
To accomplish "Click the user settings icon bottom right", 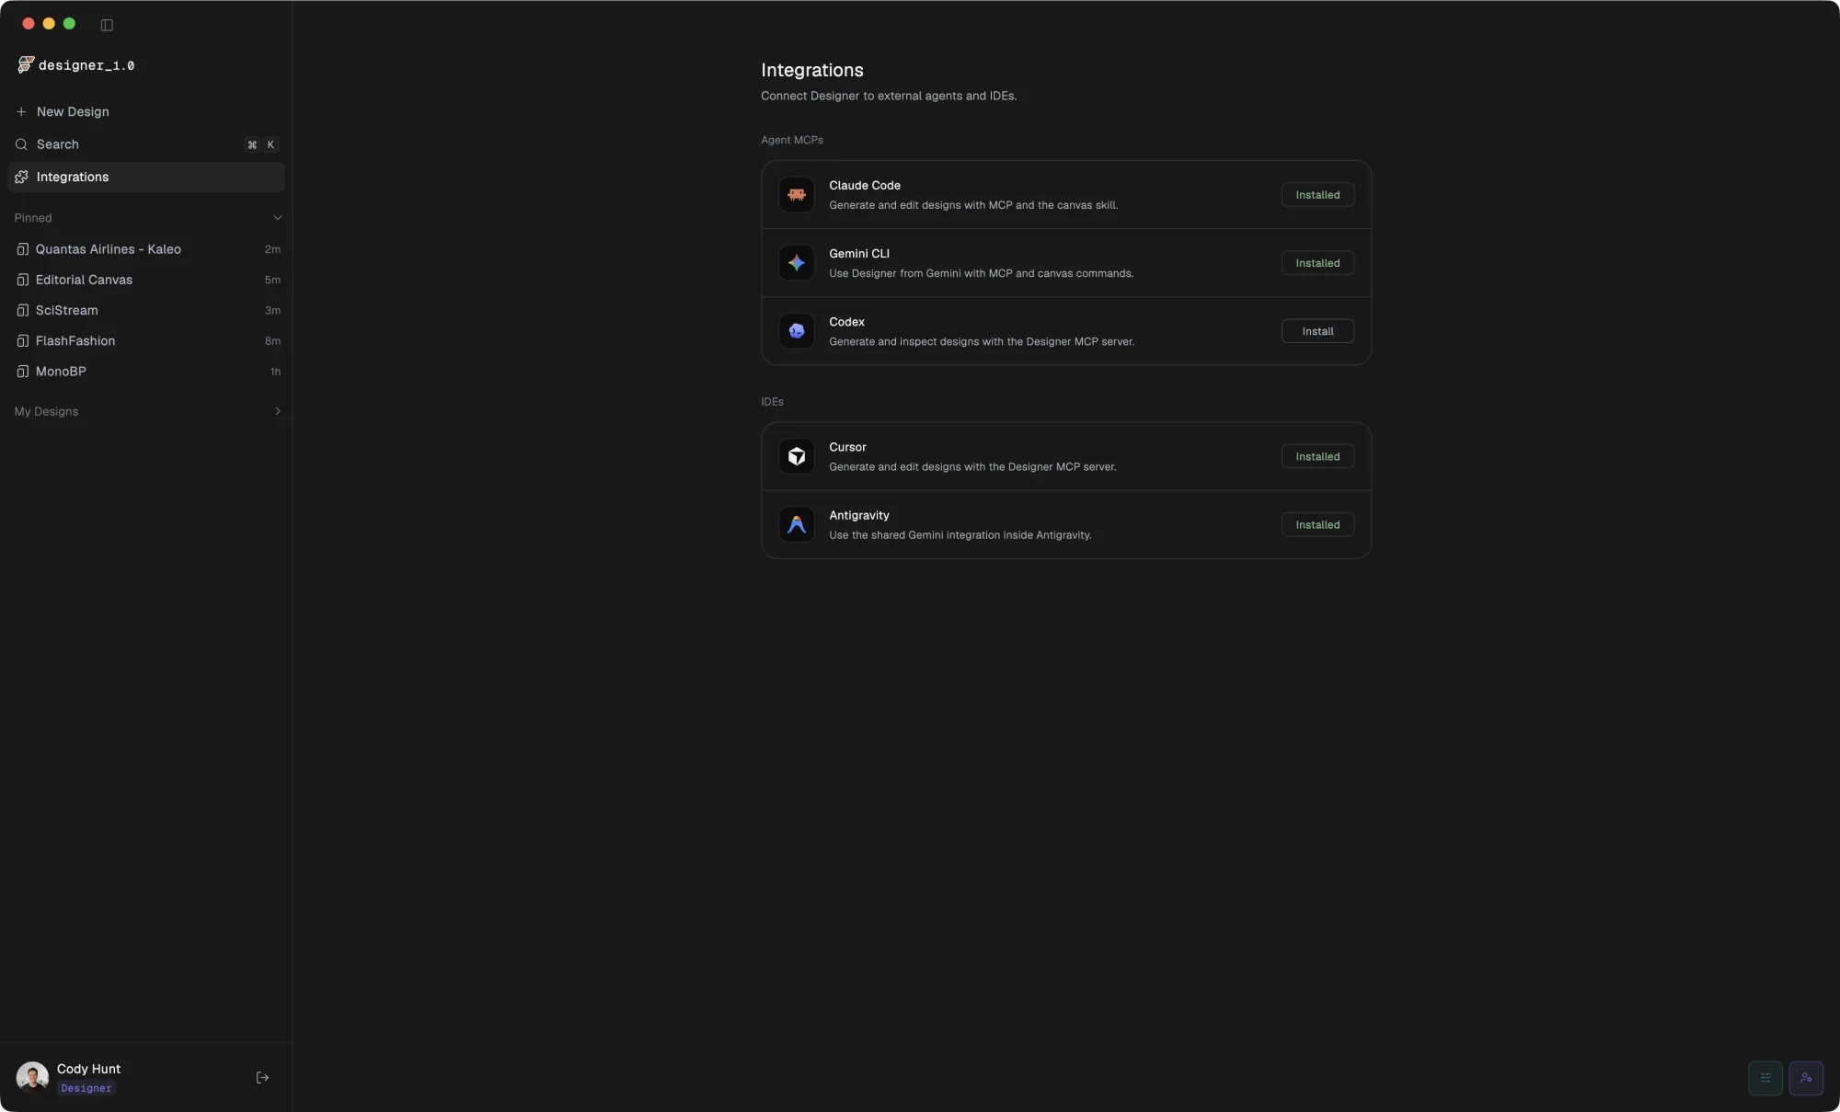I will pos(1806,1078).
